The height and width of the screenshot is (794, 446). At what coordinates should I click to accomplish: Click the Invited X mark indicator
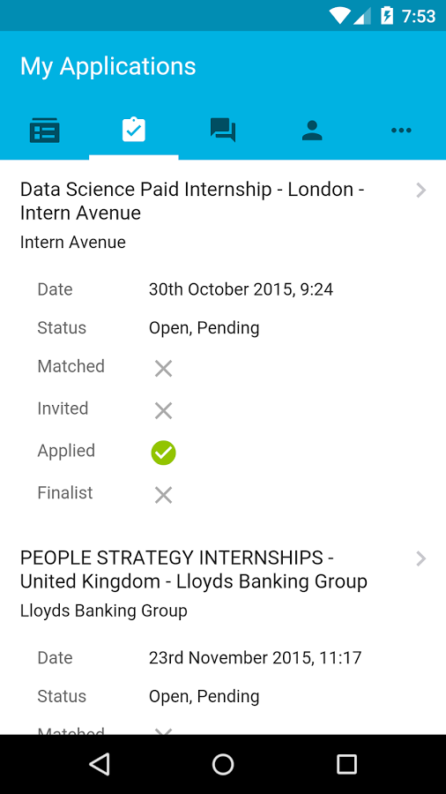click(163, 410)
